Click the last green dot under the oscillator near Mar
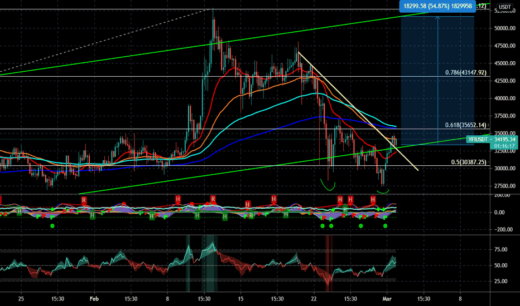Viewport: 520px width, 306px height. coord(385,226)
